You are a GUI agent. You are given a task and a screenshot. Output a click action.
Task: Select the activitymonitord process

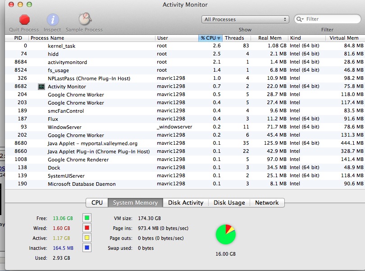point(185,62)
